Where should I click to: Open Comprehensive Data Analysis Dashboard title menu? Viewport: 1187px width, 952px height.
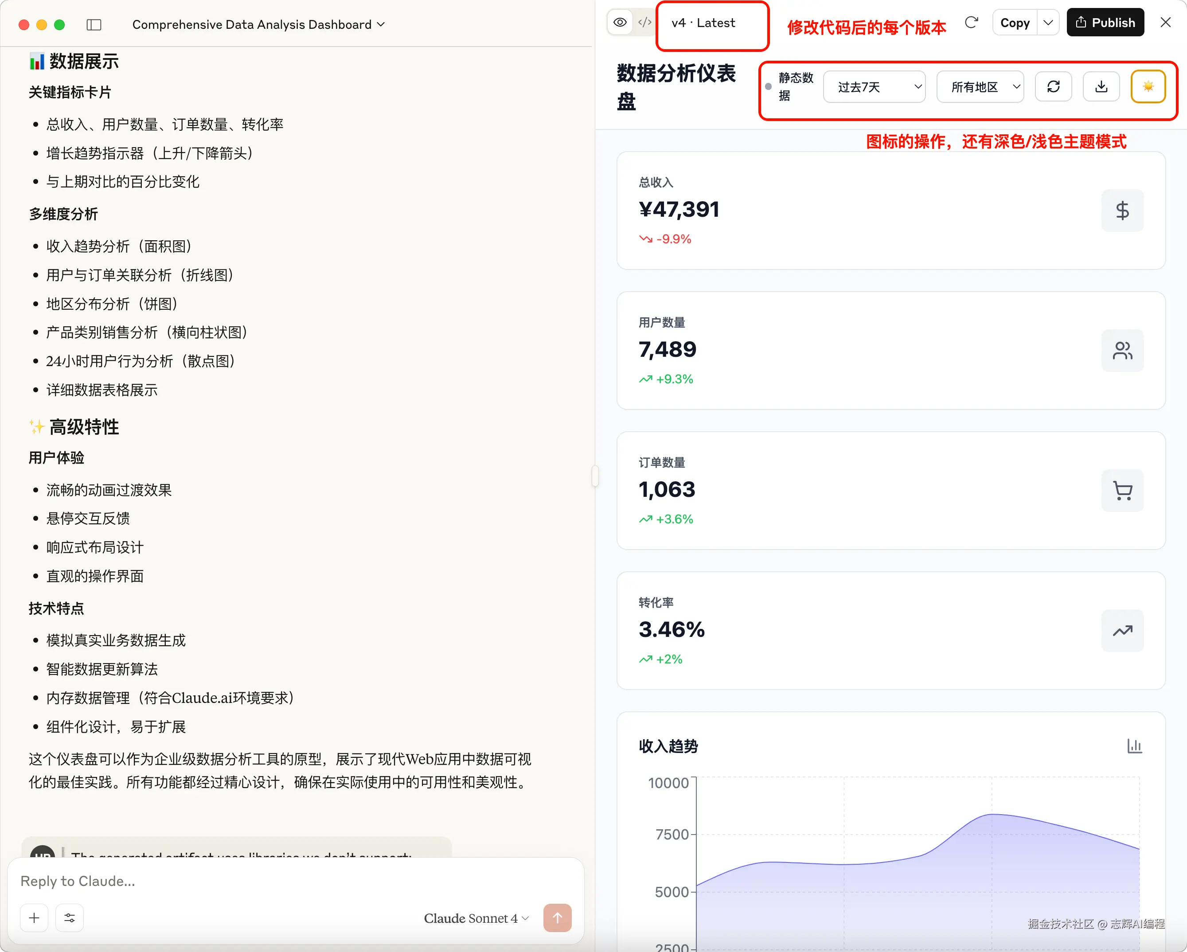tap(258, 25)
